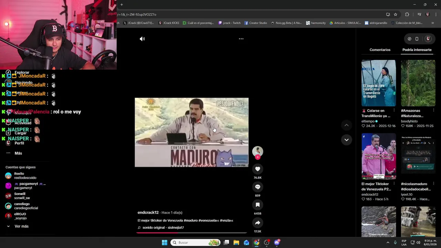Viewport: 441px width, 248px height.
Task: Open the Chrome three-dot menu
Action: click(436, 14)
